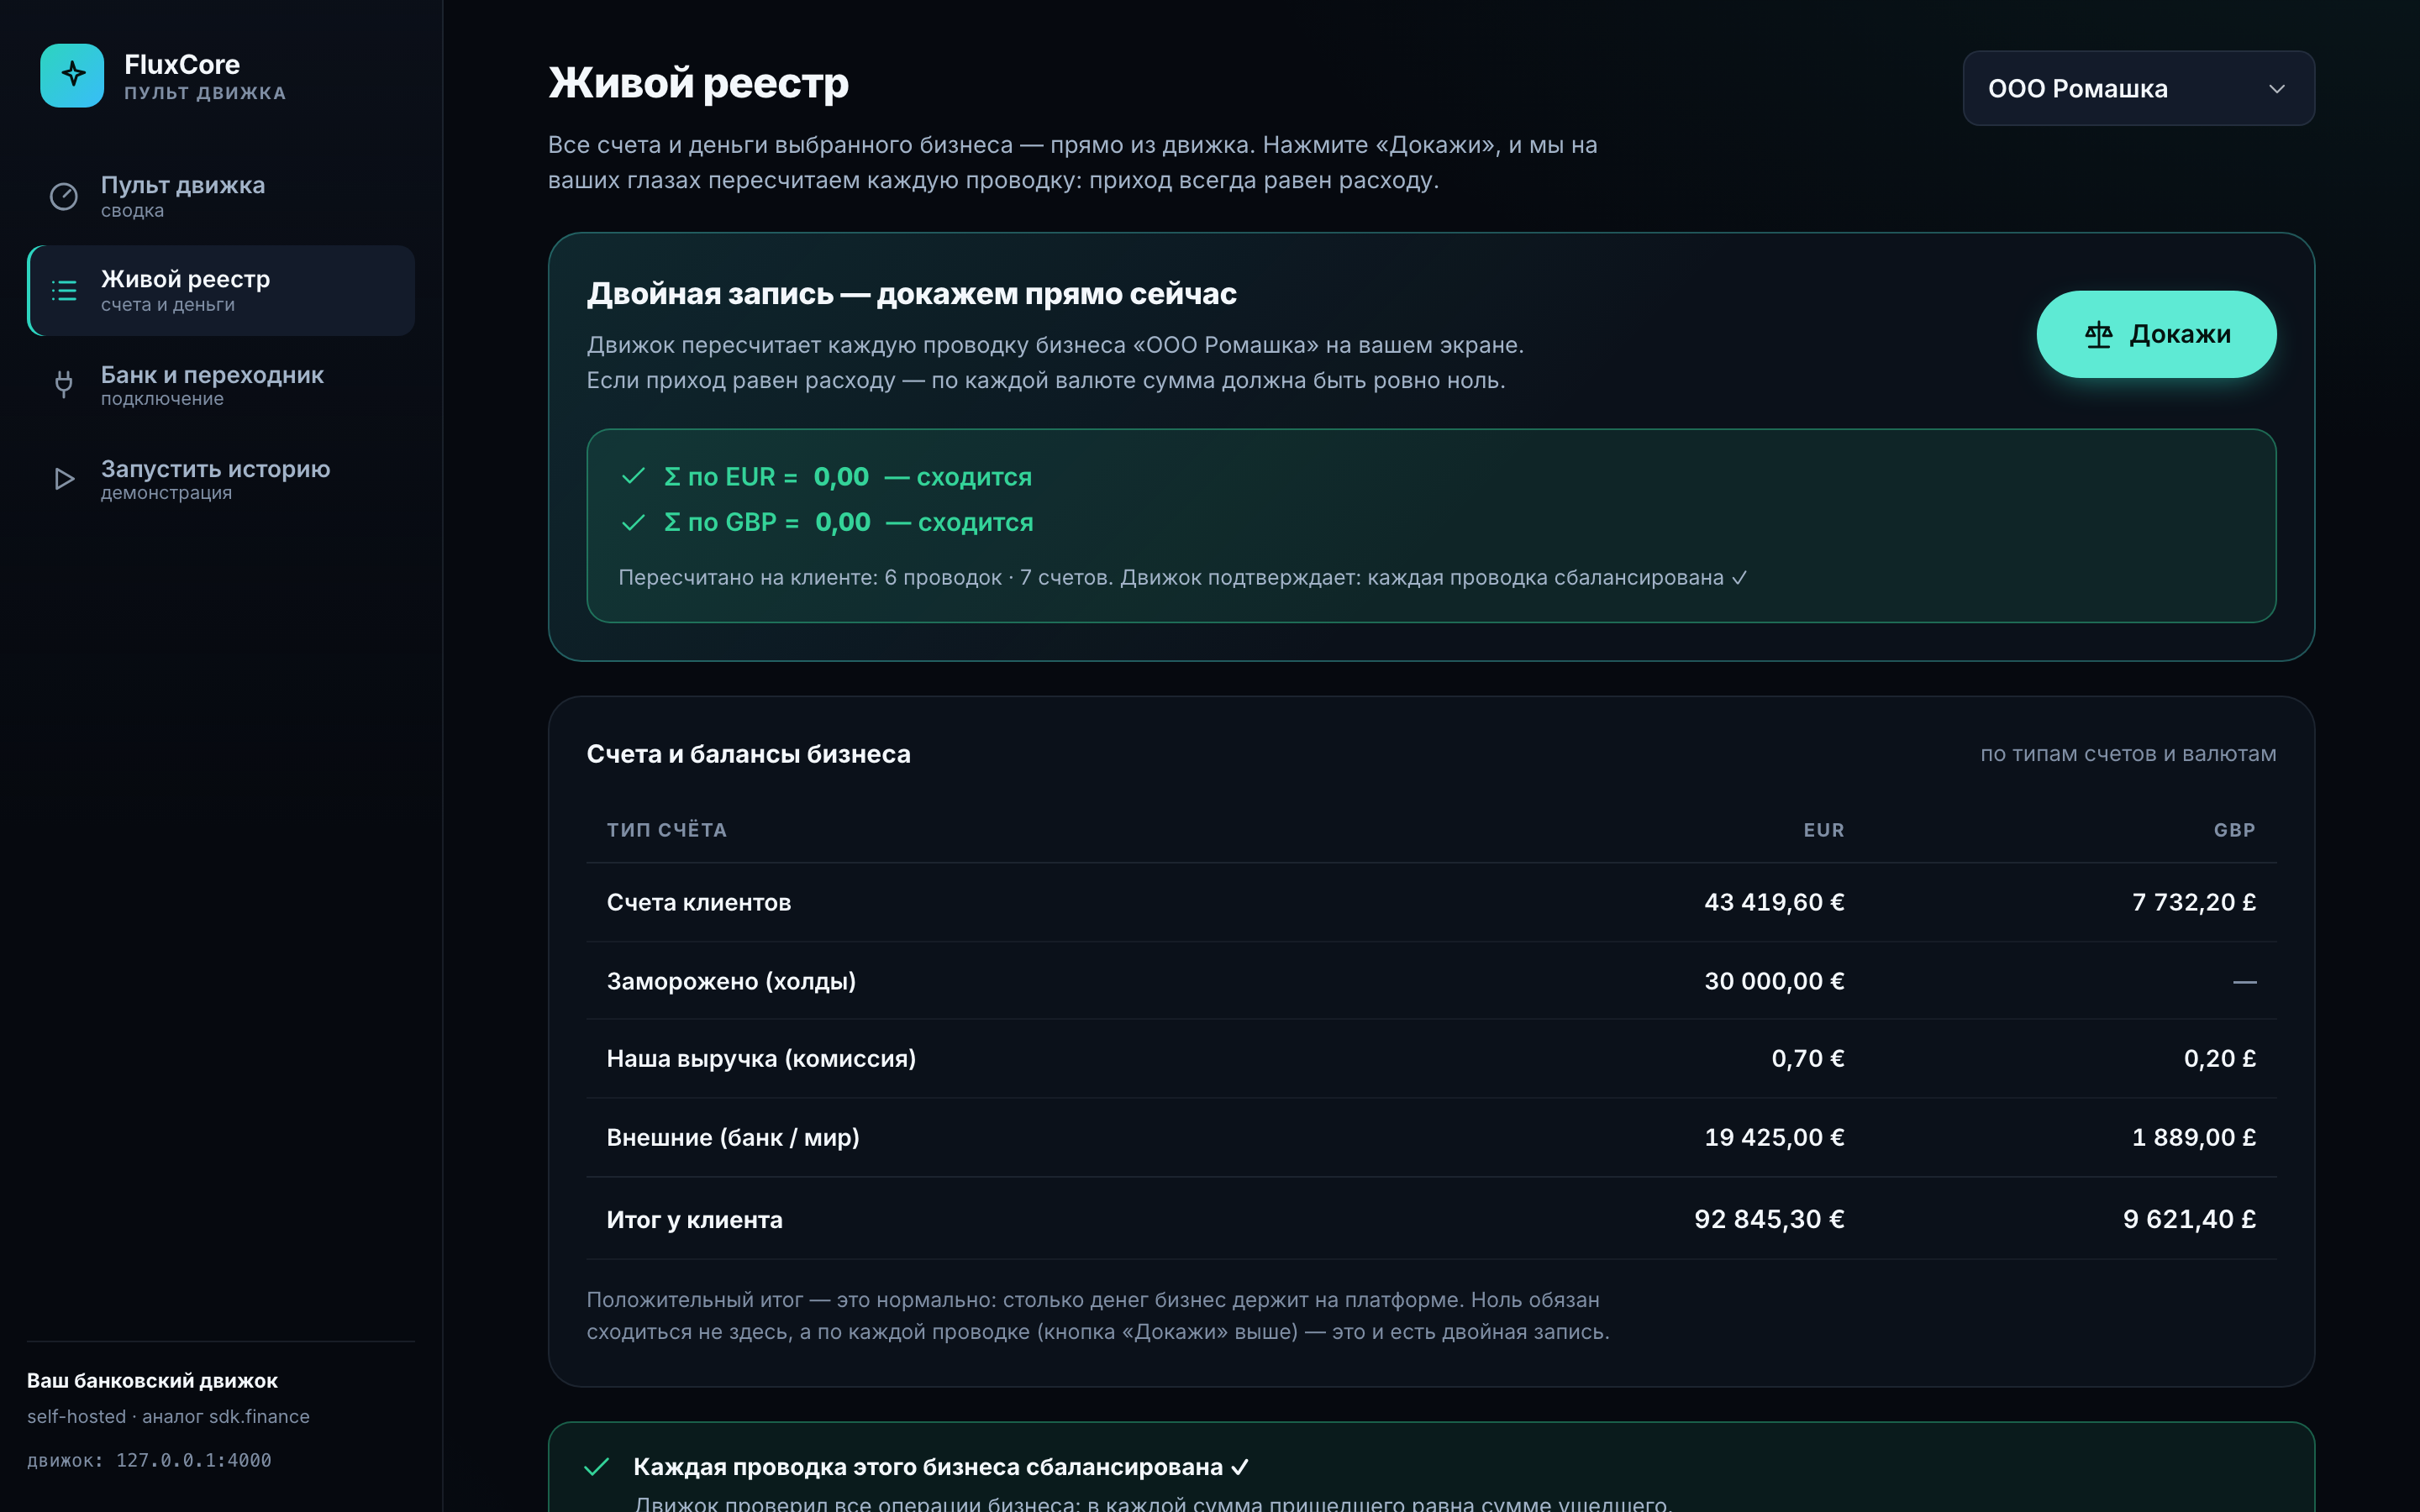Open Пульт движка summary page
Image resolution: width=2420 pixels, height=1512 pixels.
pyautogui.click(x=221, y=196)
